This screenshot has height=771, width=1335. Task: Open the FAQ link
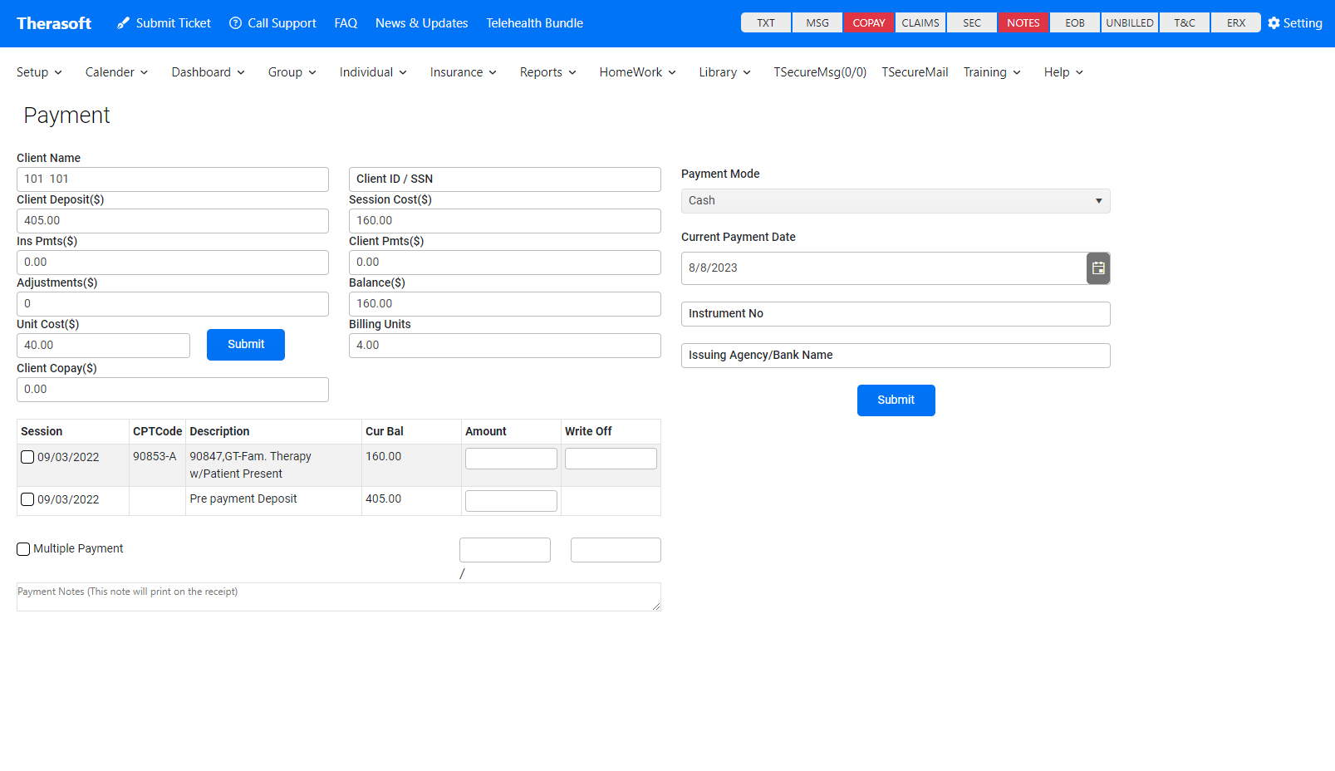[346, 23]
